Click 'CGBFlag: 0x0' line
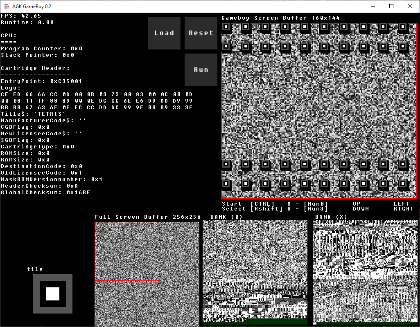 25,127
